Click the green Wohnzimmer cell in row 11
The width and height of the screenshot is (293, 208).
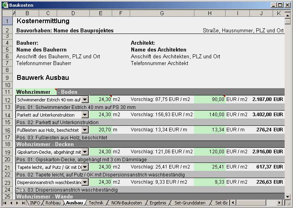36,92
